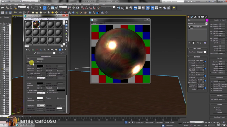Screen dimensions: 227x127
Task: Click the white Fog color swatch
Action: [x=40, y=98]
